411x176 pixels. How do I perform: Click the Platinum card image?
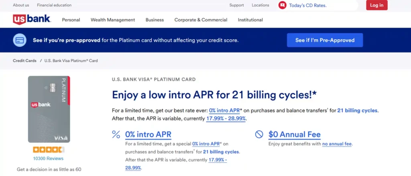point(49,109)
